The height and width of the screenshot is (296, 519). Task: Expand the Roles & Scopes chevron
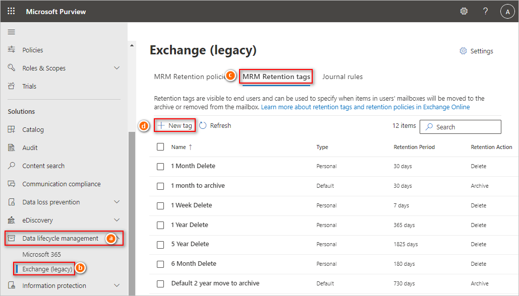[x=117, y=68]
